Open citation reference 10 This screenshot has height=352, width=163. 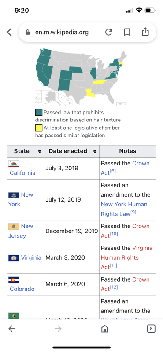click(x=114, y=234)
